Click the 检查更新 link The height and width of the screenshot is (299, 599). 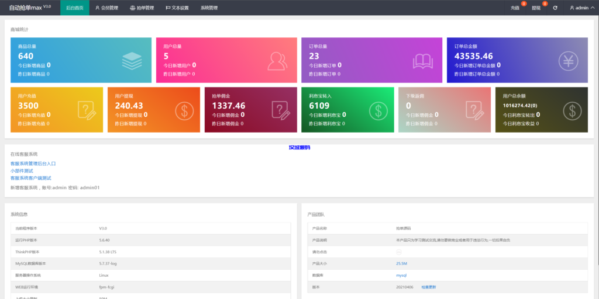(428, 287)
